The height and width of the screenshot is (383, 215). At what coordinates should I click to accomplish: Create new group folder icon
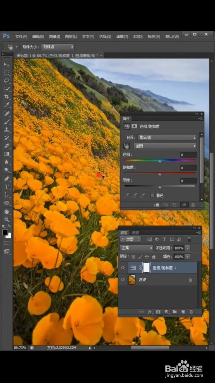point(175,312)
